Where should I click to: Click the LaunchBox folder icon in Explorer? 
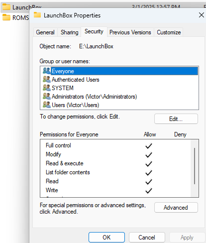pyautogui.click(x=6, y=7)
